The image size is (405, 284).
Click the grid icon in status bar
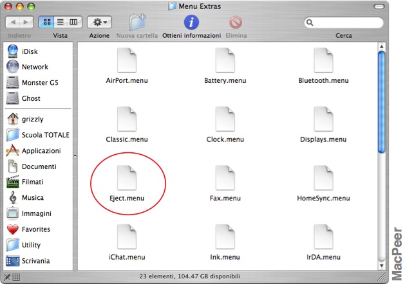tap(16, 277)
